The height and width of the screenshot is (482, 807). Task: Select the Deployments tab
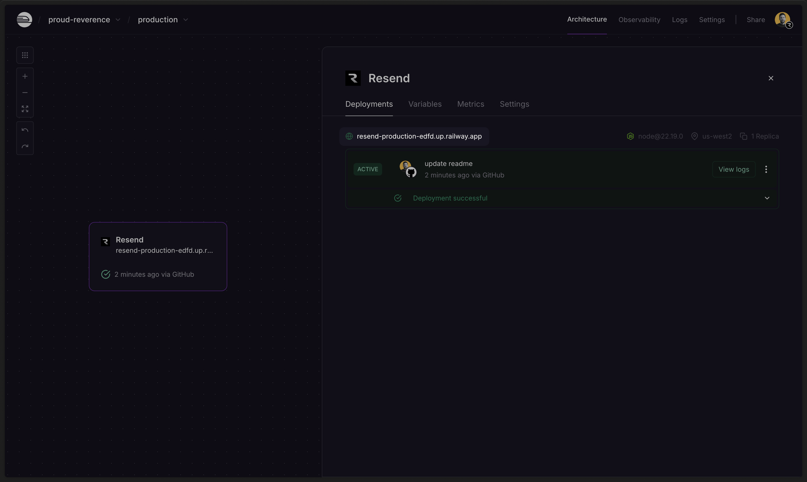(369, 104)
